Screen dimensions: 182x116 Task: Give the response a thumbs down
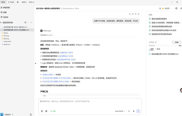[x=133, y=14]
